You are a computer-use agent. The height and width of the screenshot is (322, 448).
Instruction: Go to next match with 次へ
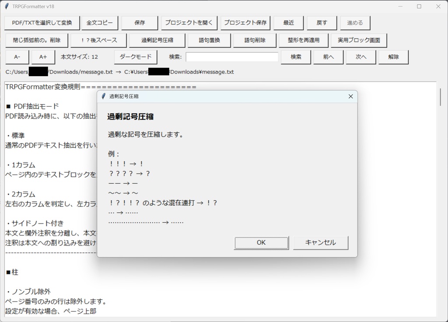click(x=361, y=57)
